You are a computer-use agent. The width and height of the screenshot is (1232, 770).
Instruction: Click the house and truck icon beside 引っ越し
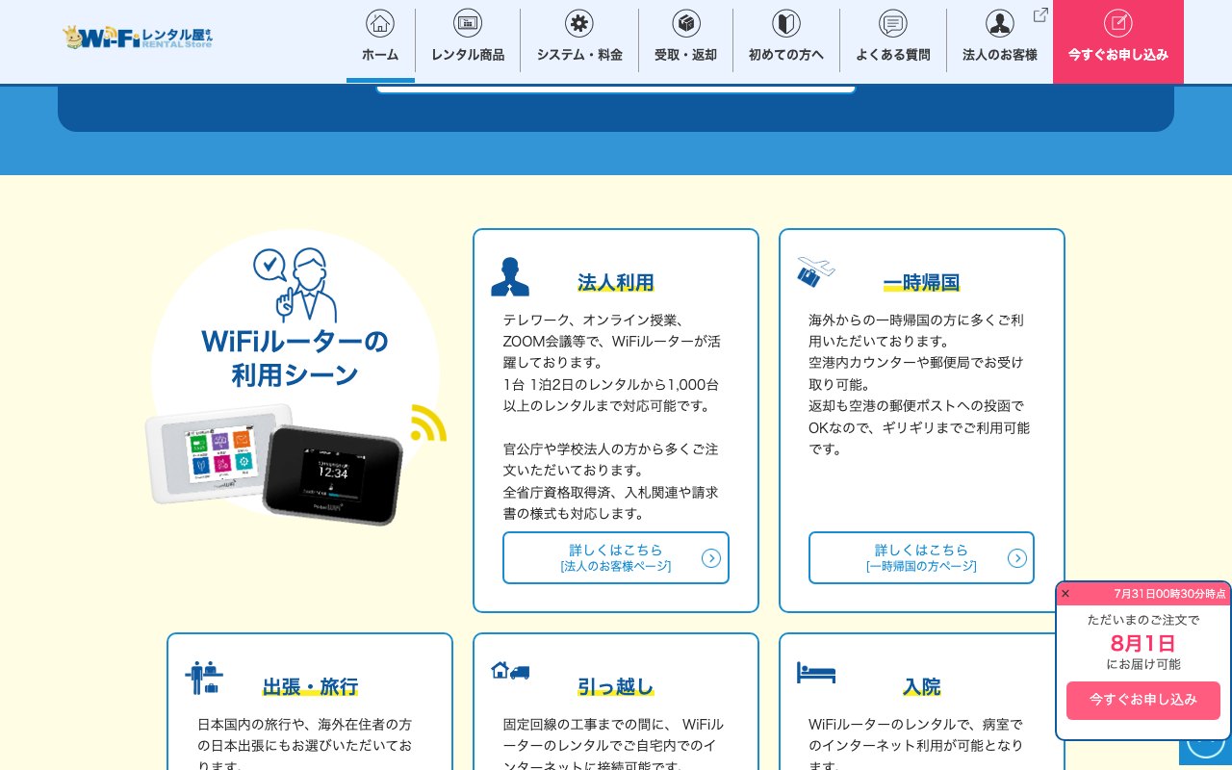[x=510, y=671]
